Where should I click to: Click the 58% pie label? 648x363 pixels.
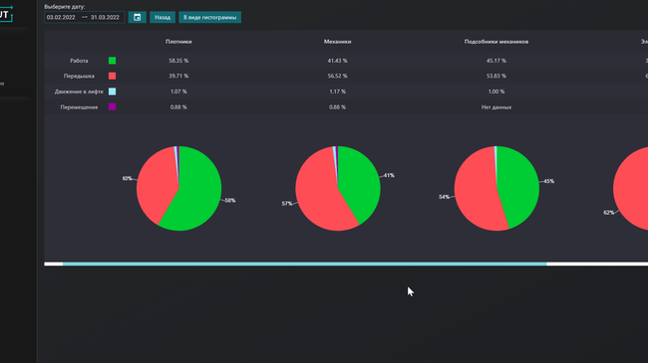tap(230, 201)
